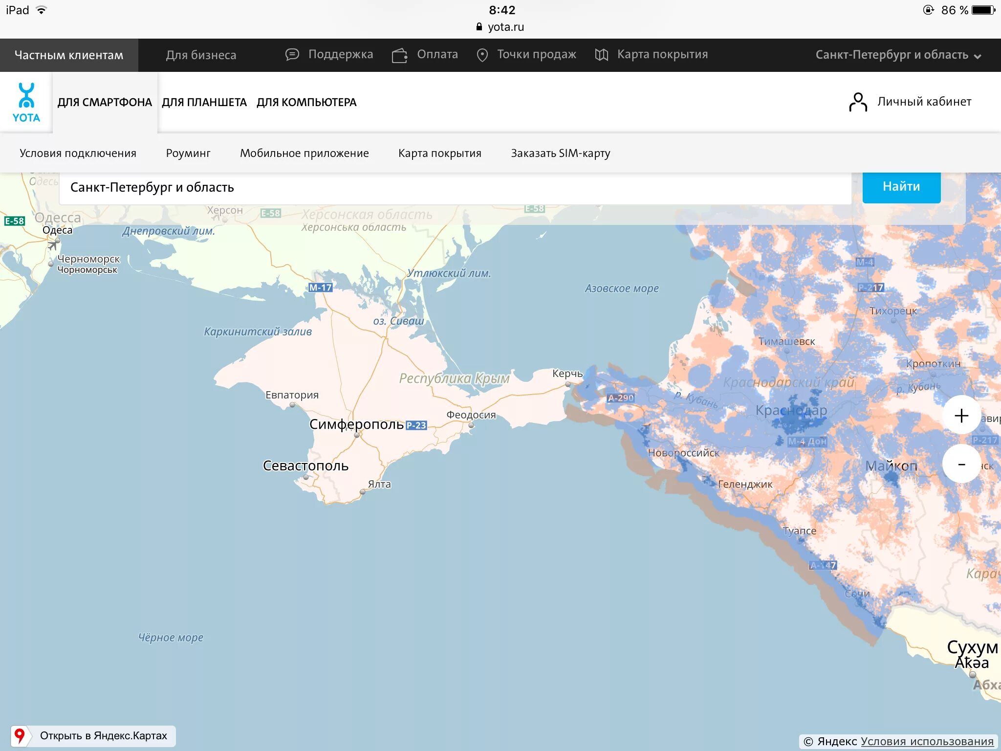Select the ДЛЯ КОМПЬЮТЕРА tab
Screen dimensions: 1001x751
(306, 102)
